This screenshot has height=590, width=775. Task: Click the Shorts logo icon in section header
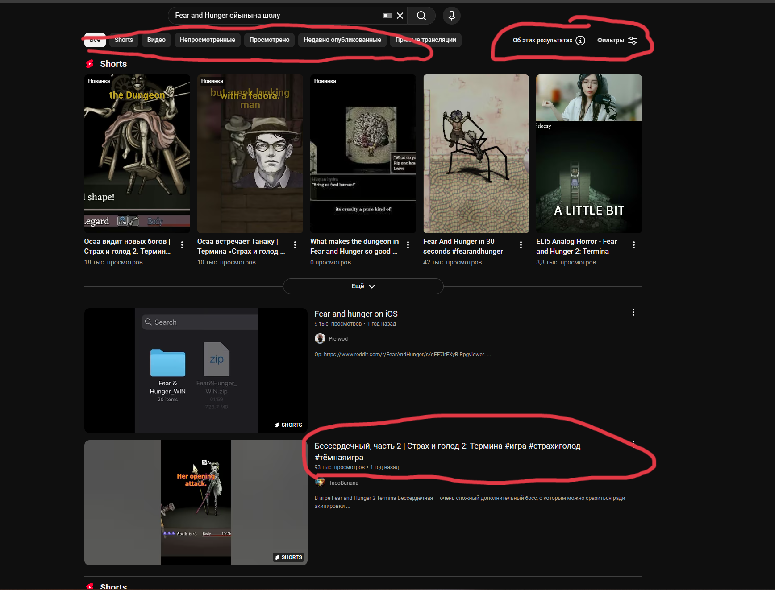(90, 64)
